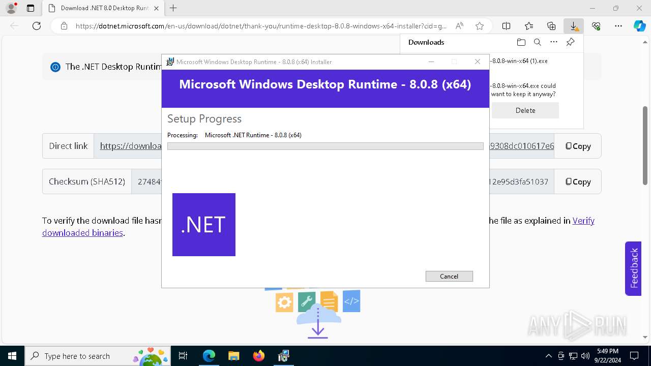
Task: Open More options in Downloads panel
Action: tap(554, 42)
